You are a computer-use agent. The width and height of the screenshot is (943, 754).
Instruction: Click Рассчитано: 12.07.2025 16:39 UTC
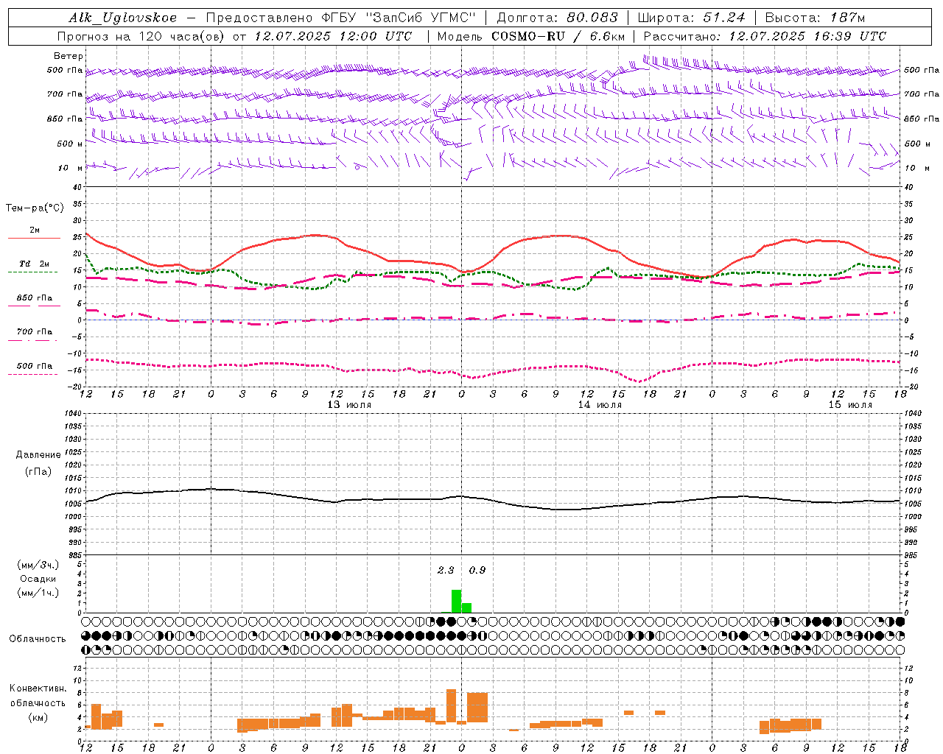tap(765, 36)
